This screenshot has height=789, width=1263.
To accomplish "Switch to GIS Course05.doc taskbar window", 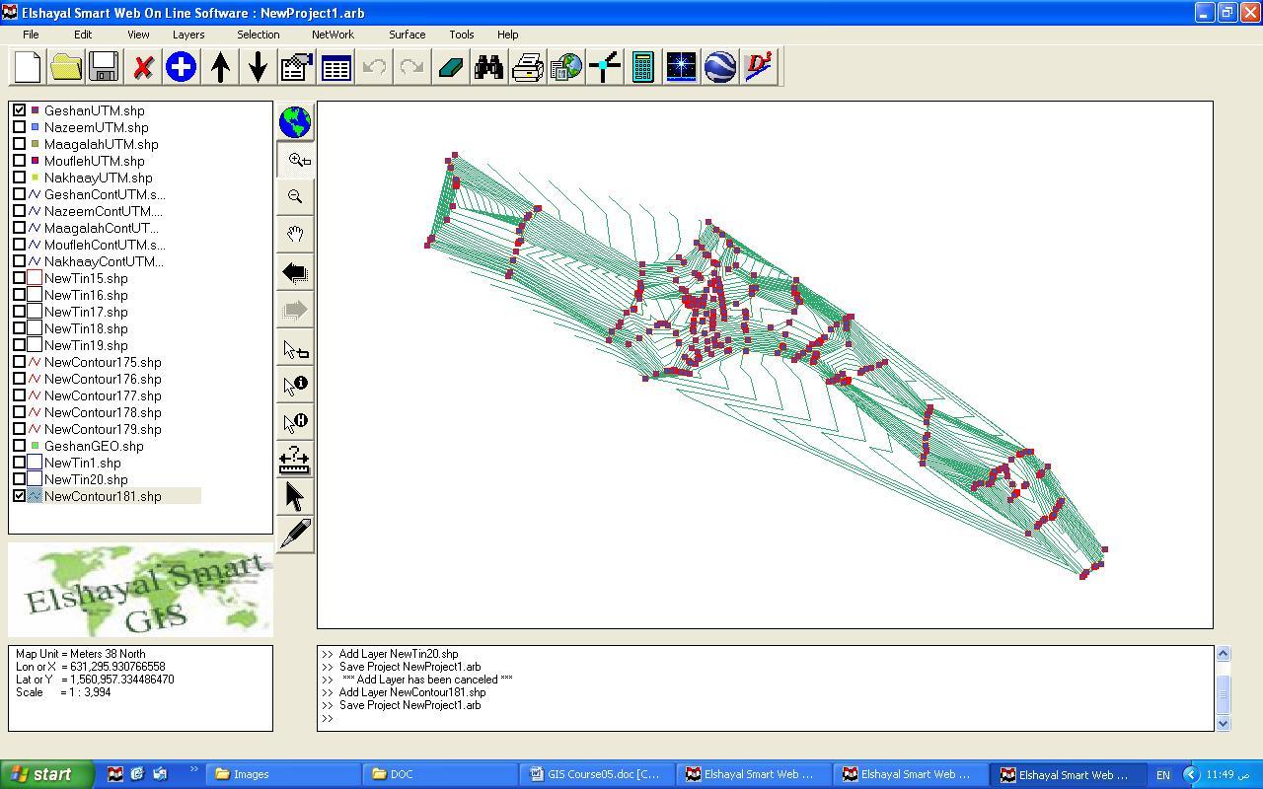I will coord(596,774).
